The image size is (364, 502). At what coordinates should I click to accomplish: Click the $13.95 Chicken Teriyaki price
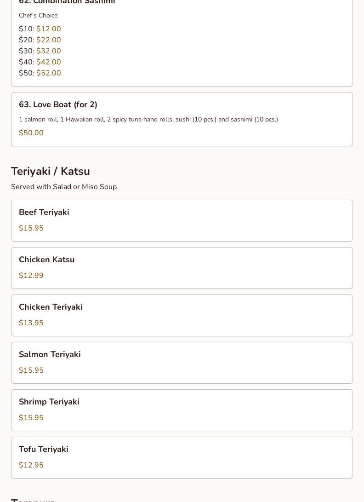pos(31,323)
